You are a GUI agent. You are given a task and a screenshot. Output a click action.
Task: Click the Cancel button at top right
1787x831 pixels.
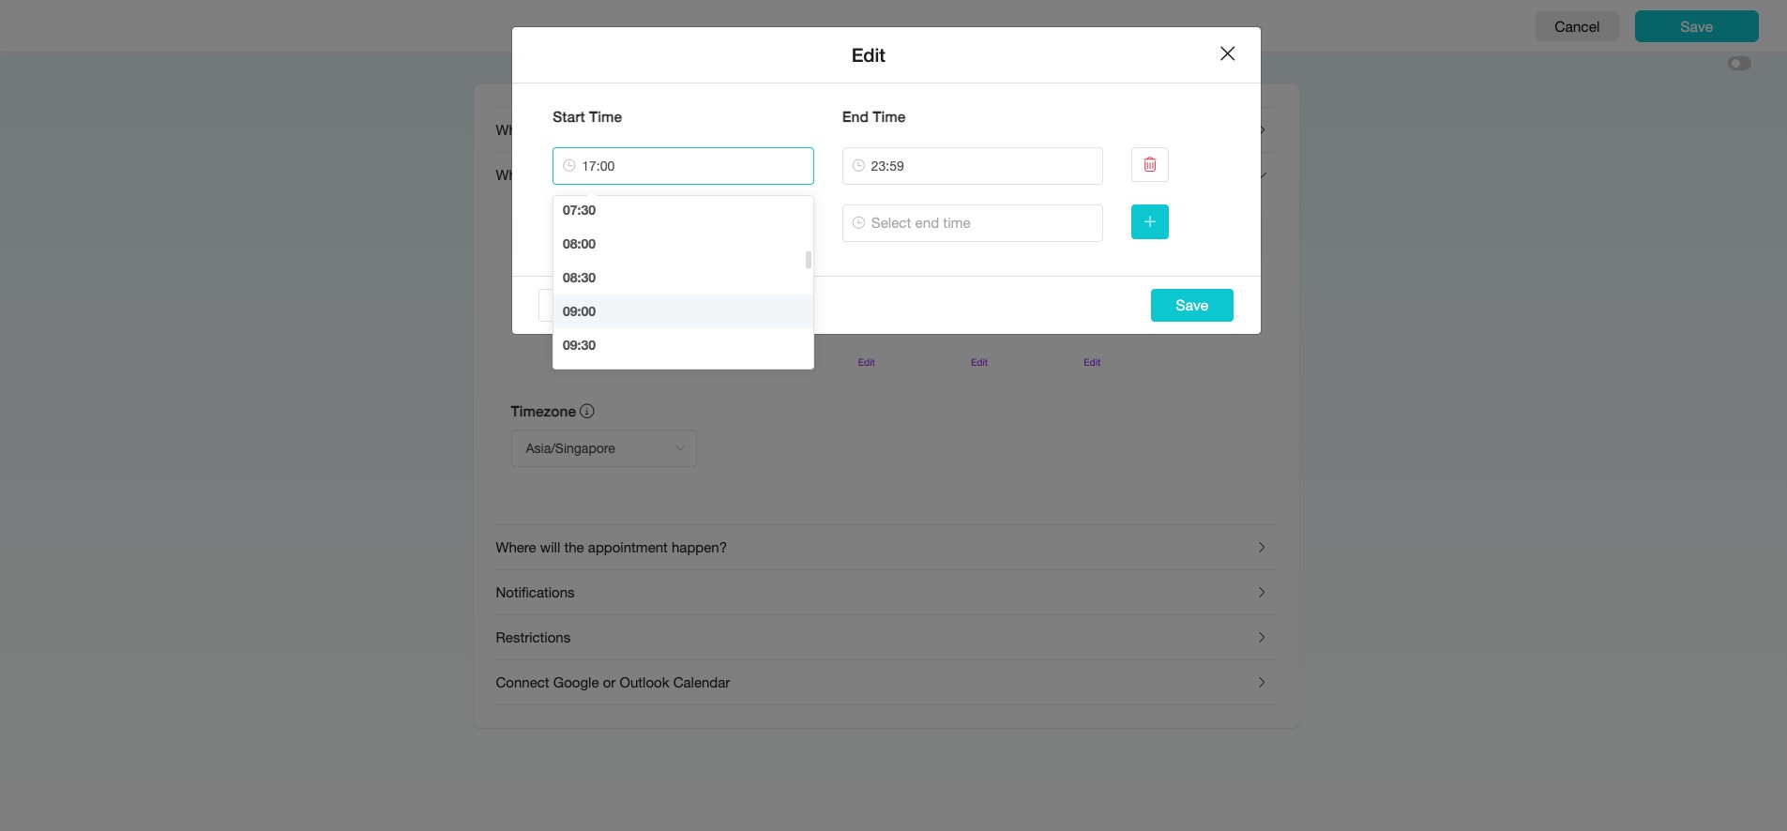[1577, 26]
